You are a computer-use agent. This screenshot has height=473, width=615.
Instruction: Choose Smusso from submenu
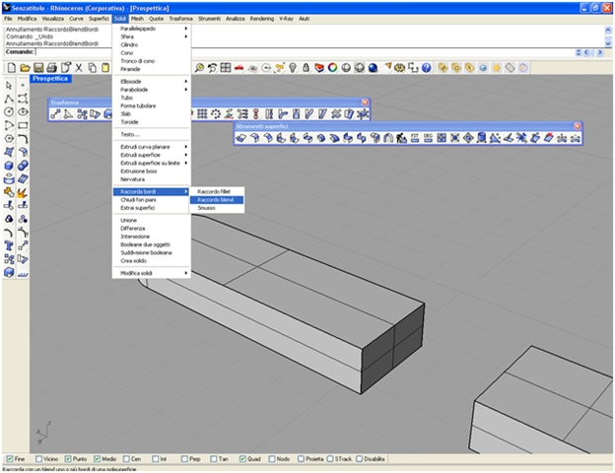pyautogui.click(x=217, y=208)
